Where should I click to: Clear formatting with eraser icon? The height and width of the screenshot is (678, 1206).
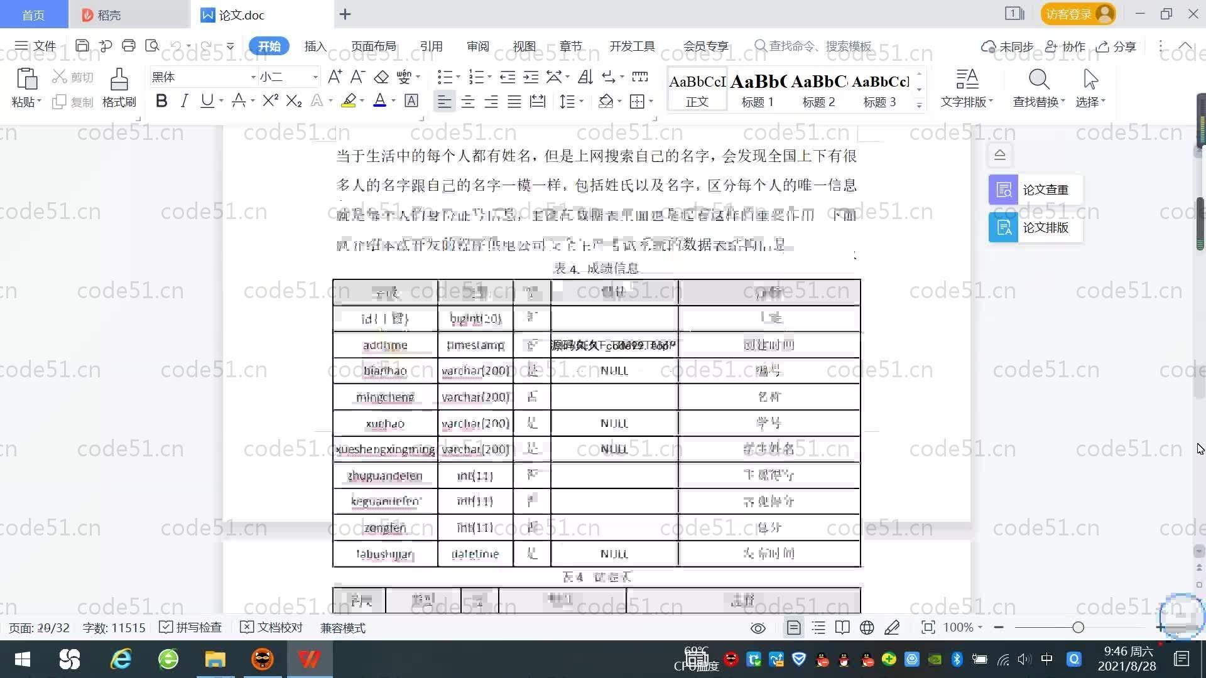click(x=381, y=77)
